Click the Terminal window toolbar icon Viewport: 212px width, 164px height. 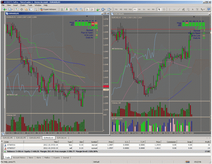point(31,9)
